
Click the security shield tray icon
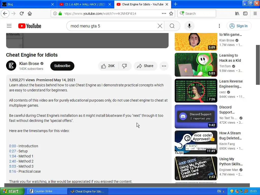tap(232, 191)
